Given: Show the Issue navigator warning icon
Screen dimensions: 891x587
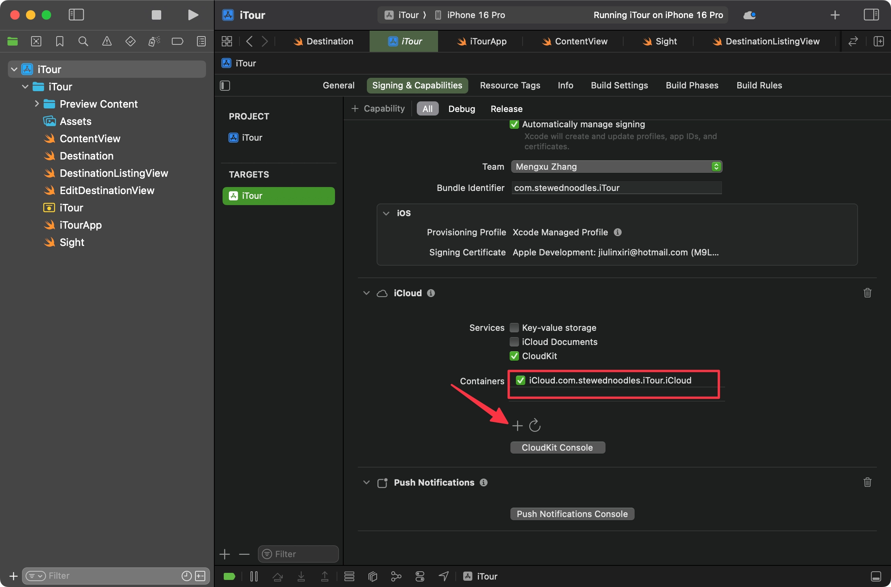Looking at the screenshot, I should point(107,41).
